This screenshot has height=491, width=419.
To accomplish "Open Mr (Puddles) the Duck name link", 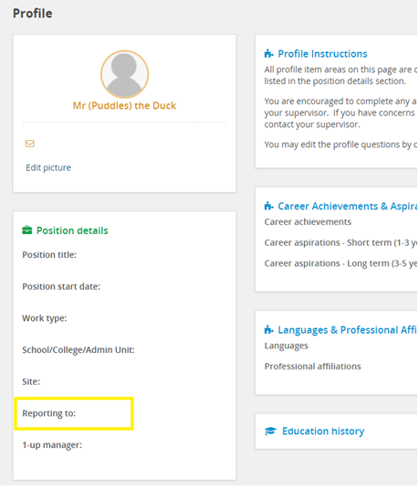I will click(124, 105).
